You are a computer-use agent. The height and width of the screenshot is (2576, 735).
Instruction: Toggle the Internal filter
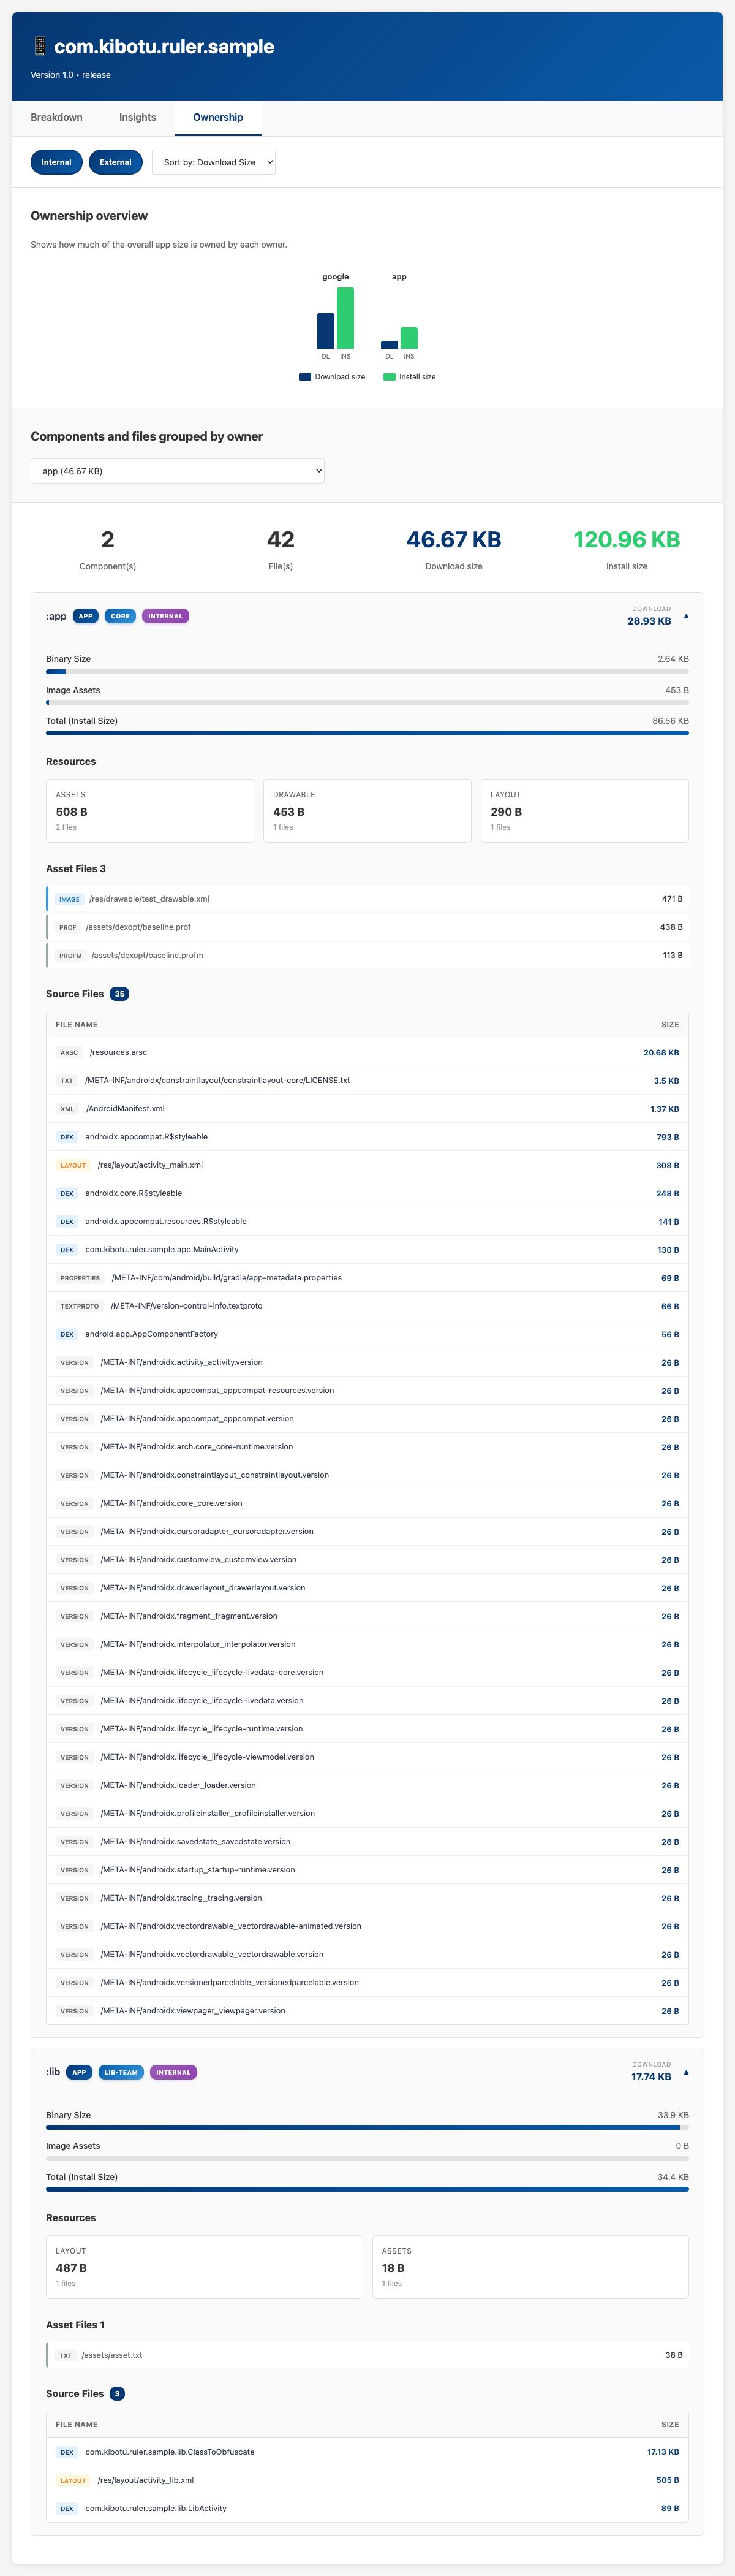point(57,162)
